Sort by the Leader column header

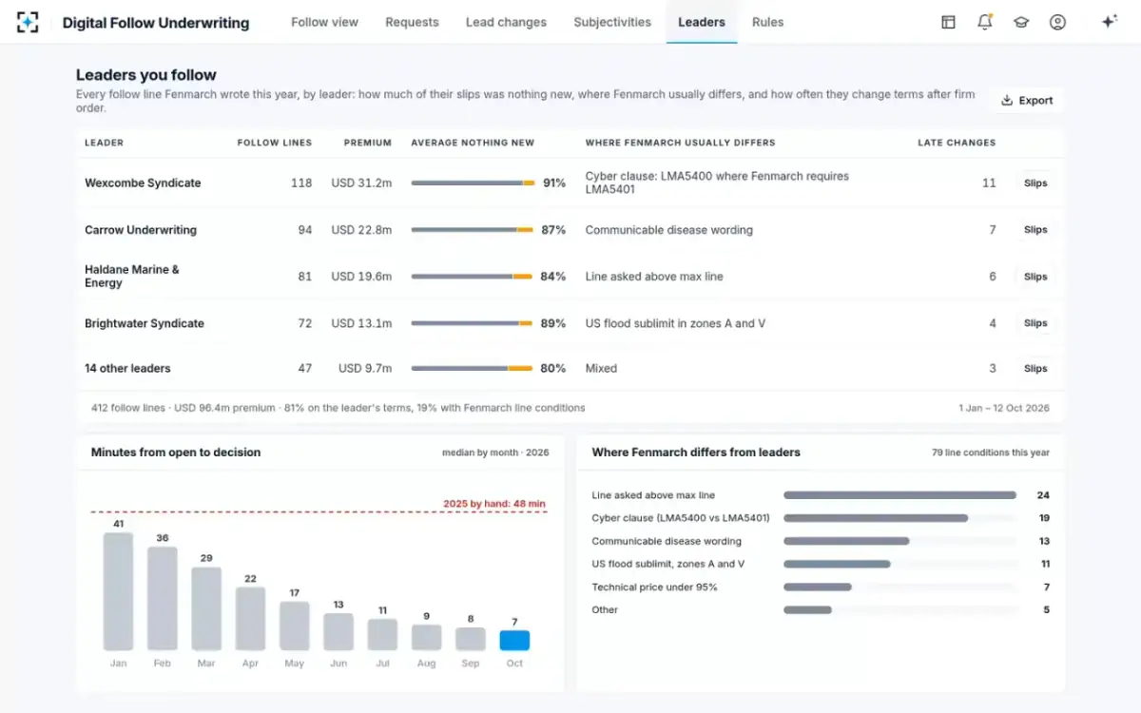tap(104, 143)
